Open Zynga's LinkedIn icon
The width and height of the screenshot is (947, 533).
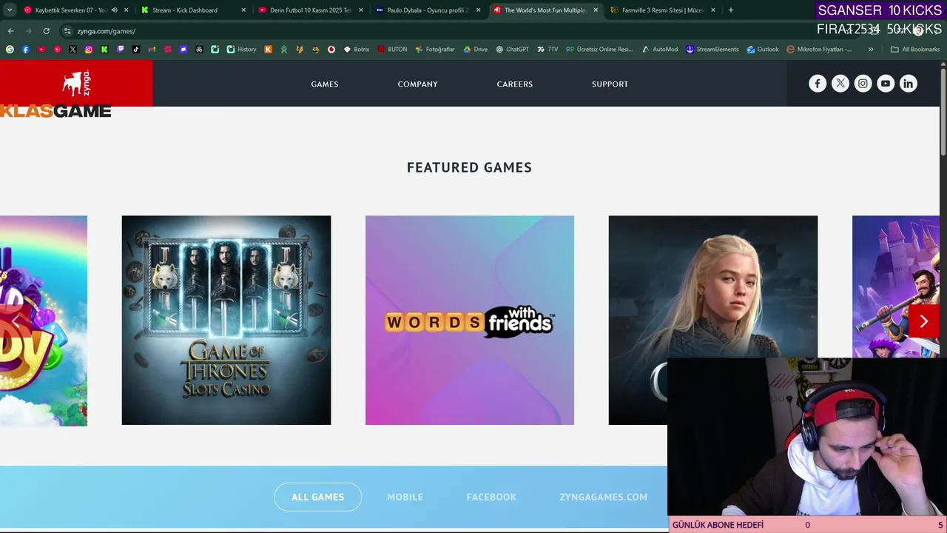click(x=909, y=84)
